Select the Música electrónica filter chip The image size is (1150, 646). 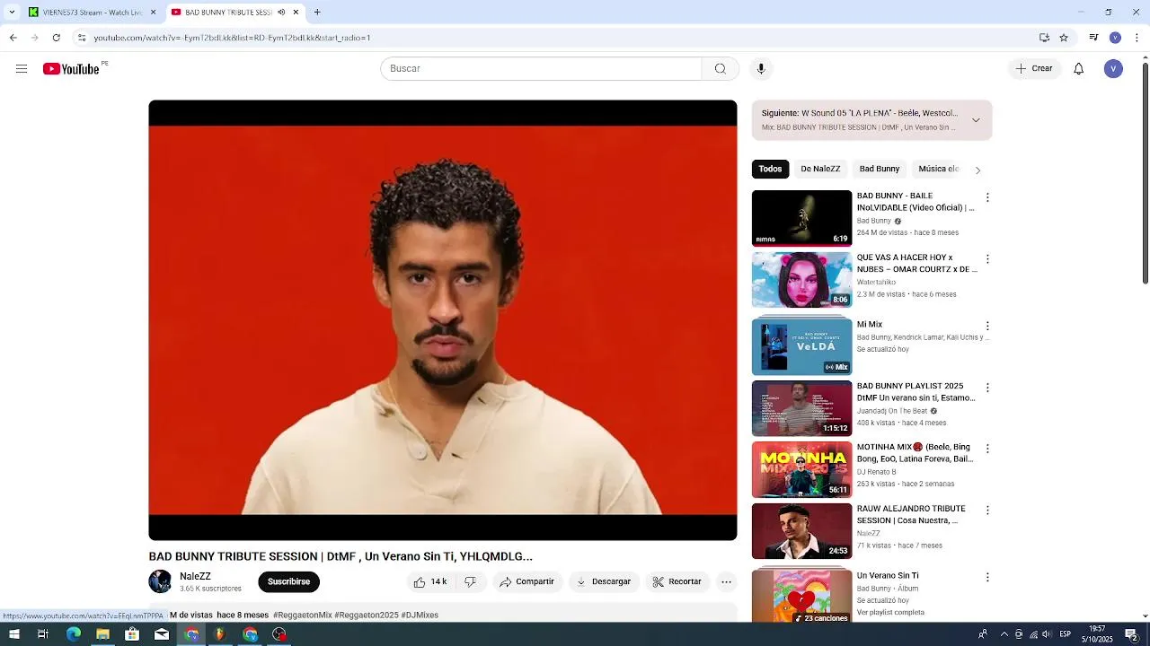(x=938, y=169)
